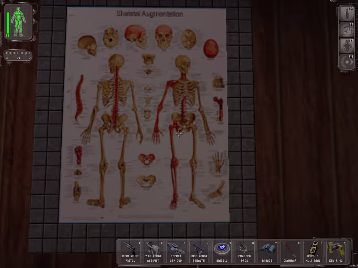Screen dimensions: 358x268
Task: Select the Binocs binoculars item
Action: [268, 250]
